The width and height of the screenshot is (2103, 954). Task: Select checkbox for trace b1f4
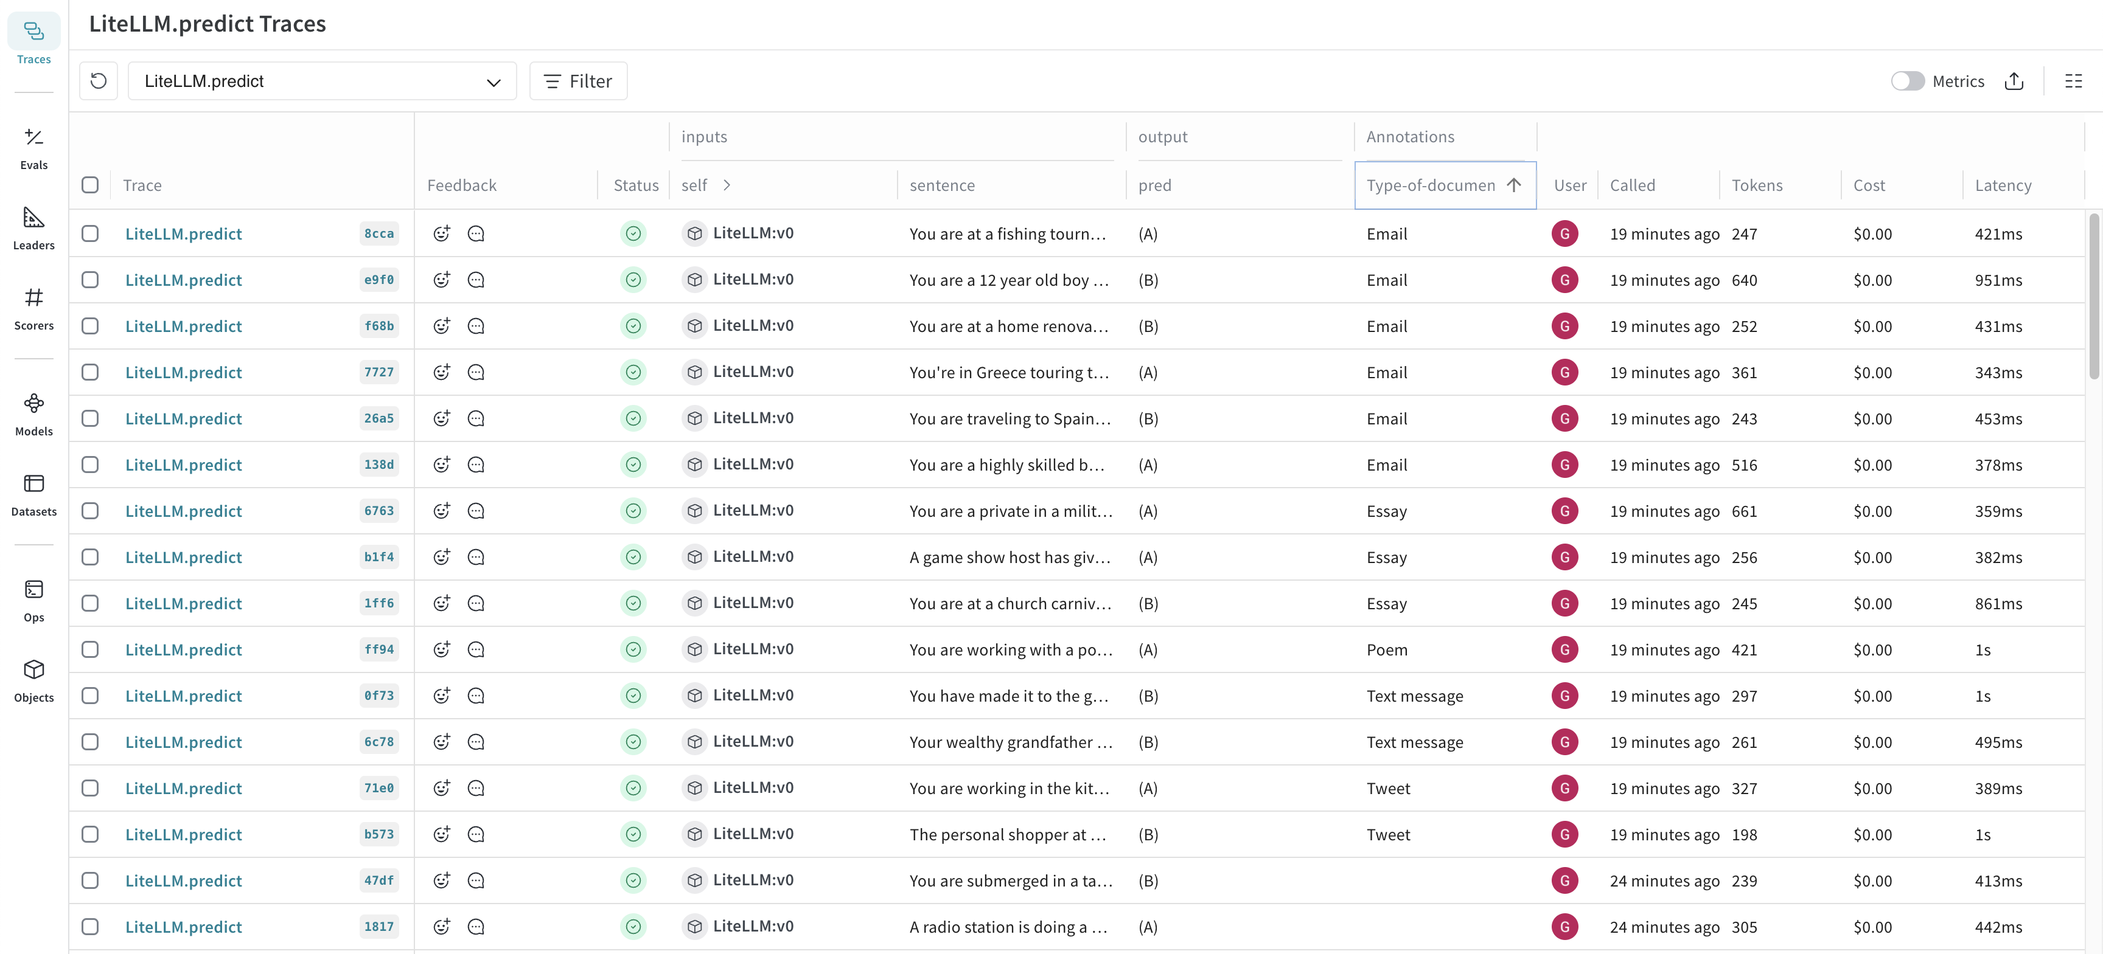coord(90,558)
